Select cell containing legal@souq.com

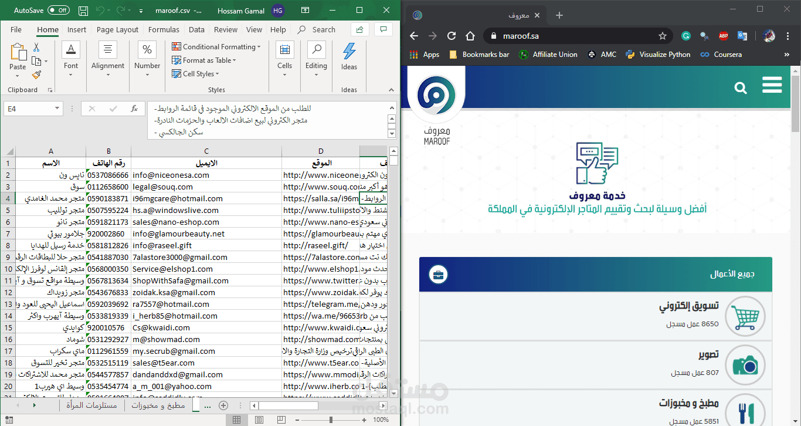[x=206, y=187]
